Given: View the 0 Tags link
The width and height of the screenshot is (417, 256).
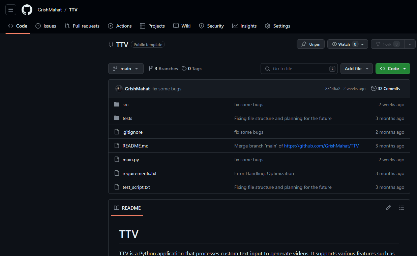Looking at the screenshot, I should (191, 69).
